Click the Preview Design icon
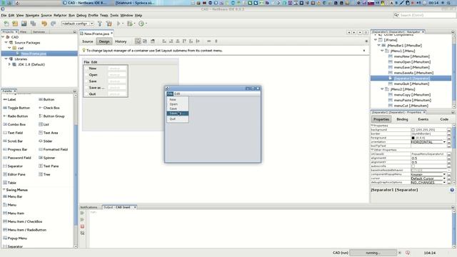 point(153,41)
